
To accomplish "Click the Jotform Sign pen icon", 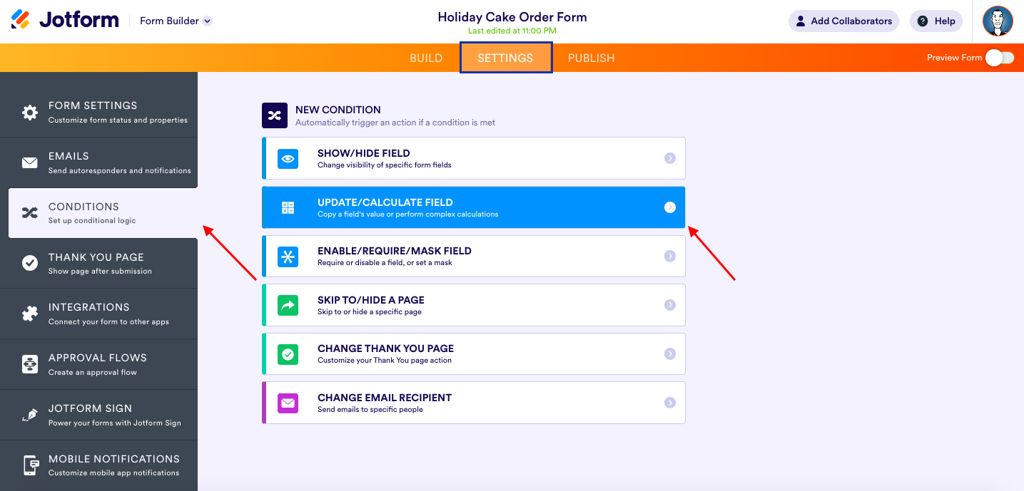I will point(29,415).
